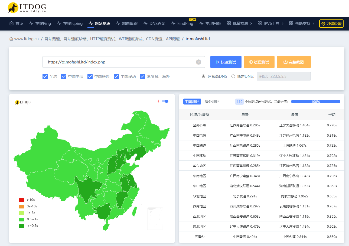Switch to the 中国地区 tab
This screenshot has width=349, height=246.
coord(192,102)
